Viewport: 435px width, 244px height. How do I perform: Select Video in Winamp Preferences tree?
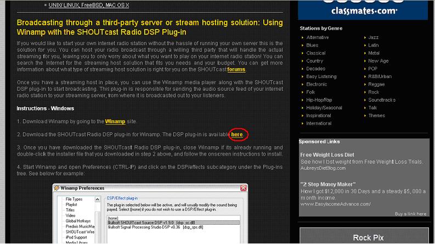(70, 215)
